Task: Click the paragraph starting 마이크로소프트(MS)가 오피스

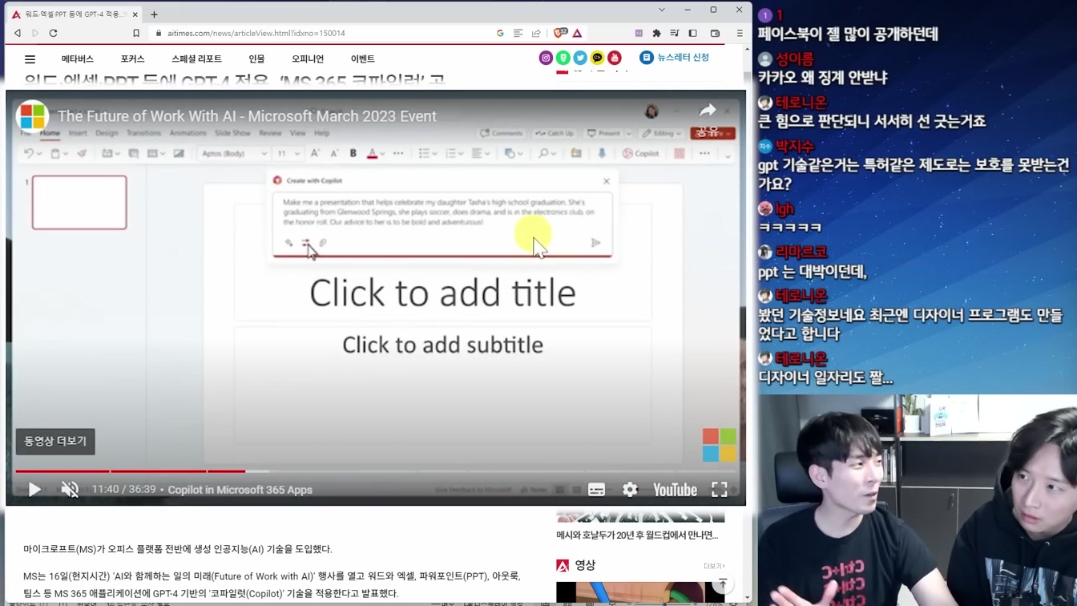Action: coord(177,549)
